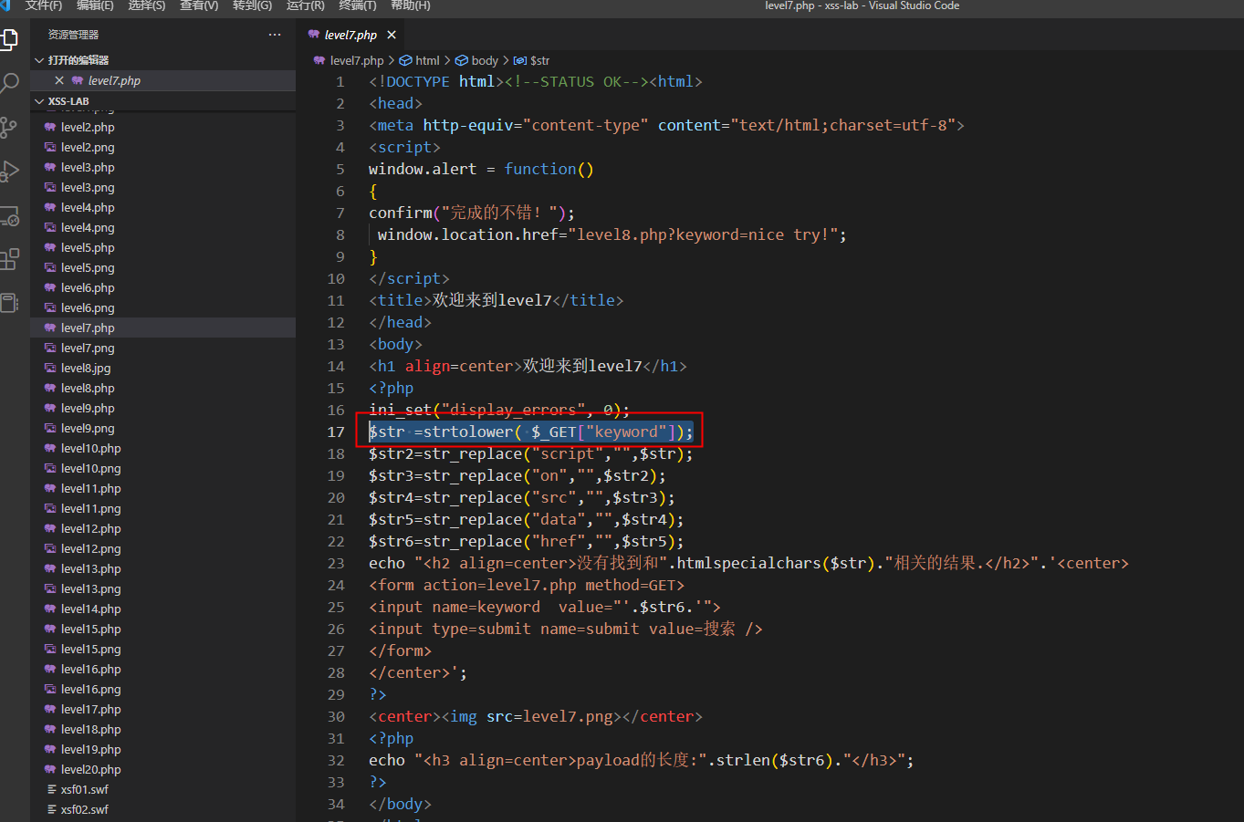The height and width of the screenshot is (822, 1244).
Task: Click the image file icon of level2.png
Action: 50,147
